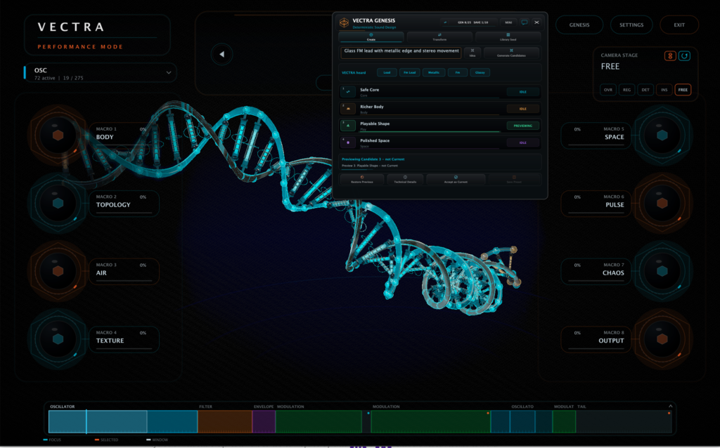
Task: Click the "PERFORMANCE MODE" label
Action: 80,47
